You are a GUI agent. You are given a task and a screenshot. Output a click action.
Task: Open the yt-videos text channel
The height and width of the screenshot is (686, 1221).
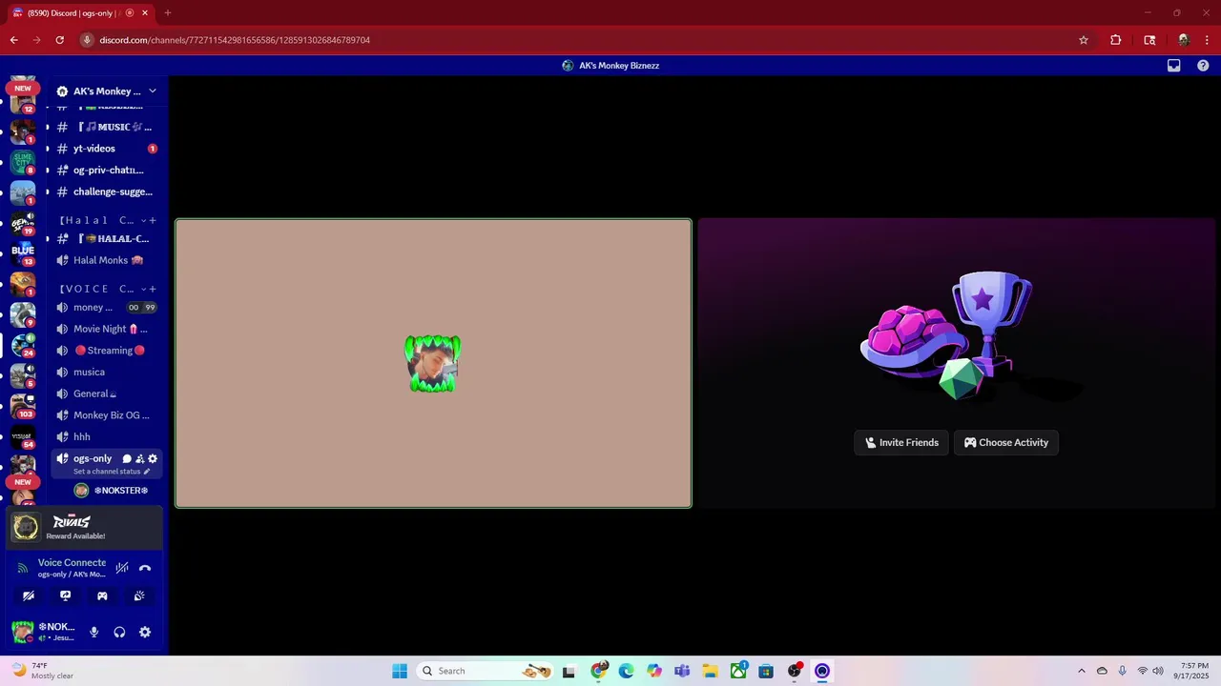tap(106, 149)
